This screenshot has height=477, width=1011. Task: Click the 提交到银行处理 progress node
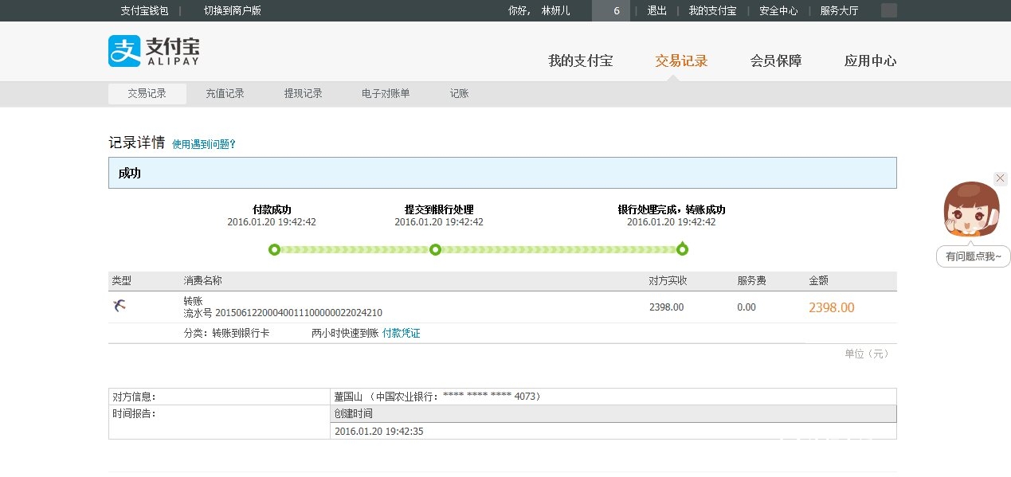point(435,250)
